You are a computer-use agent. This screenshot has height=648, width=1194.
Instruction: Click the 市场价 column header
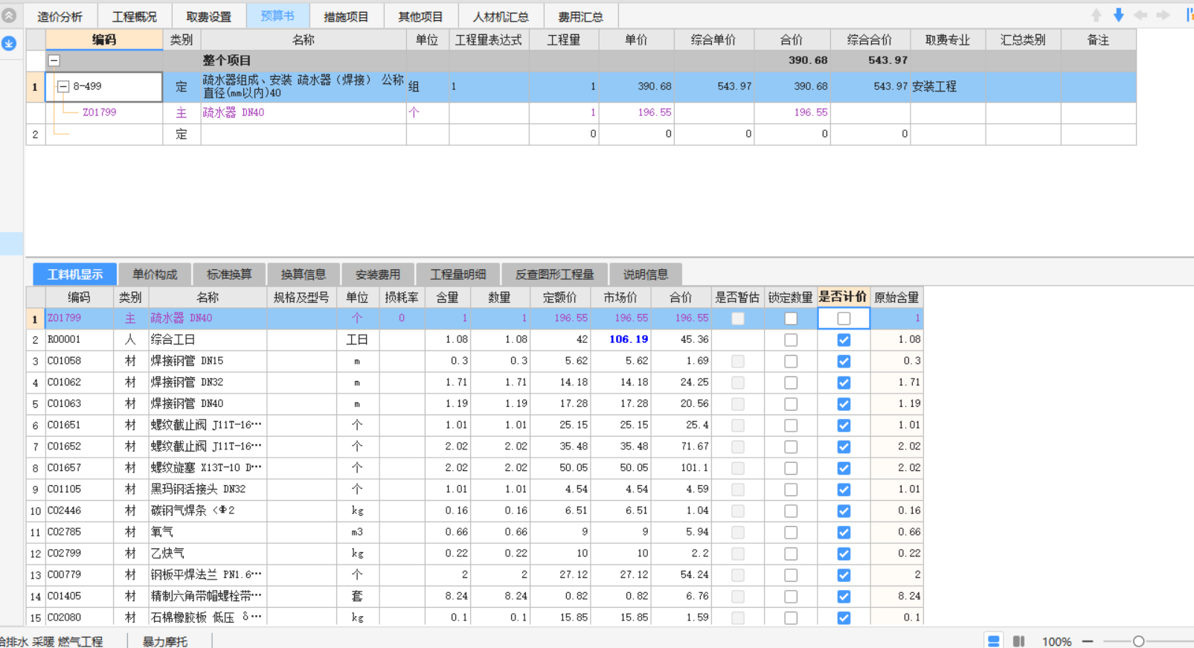pyautogui.click(x=620, y=297)
